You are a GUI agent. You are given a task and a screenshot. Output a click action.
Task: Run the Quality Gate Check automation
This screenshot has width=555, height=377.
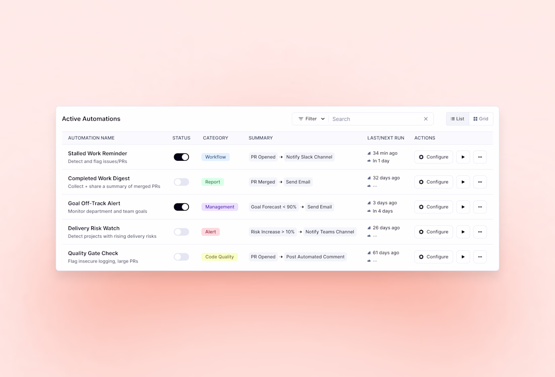tap(463, 257)
